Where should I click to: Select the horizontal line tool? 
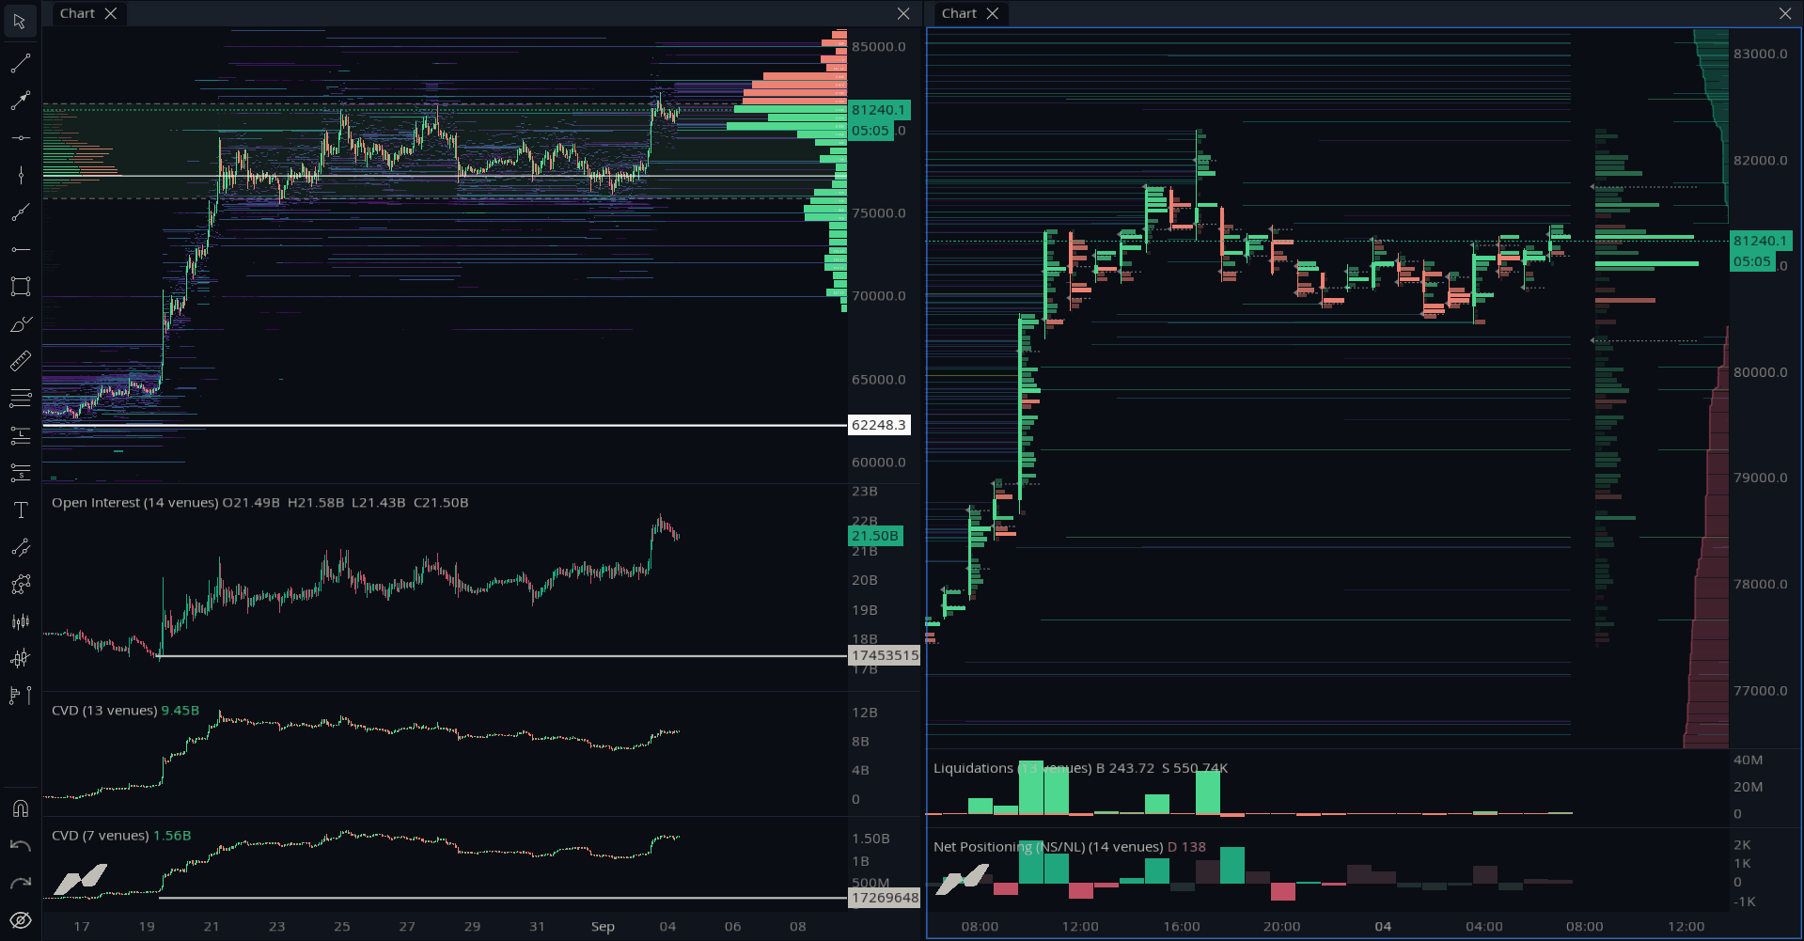pyautogui.click(x=20, y=138)
